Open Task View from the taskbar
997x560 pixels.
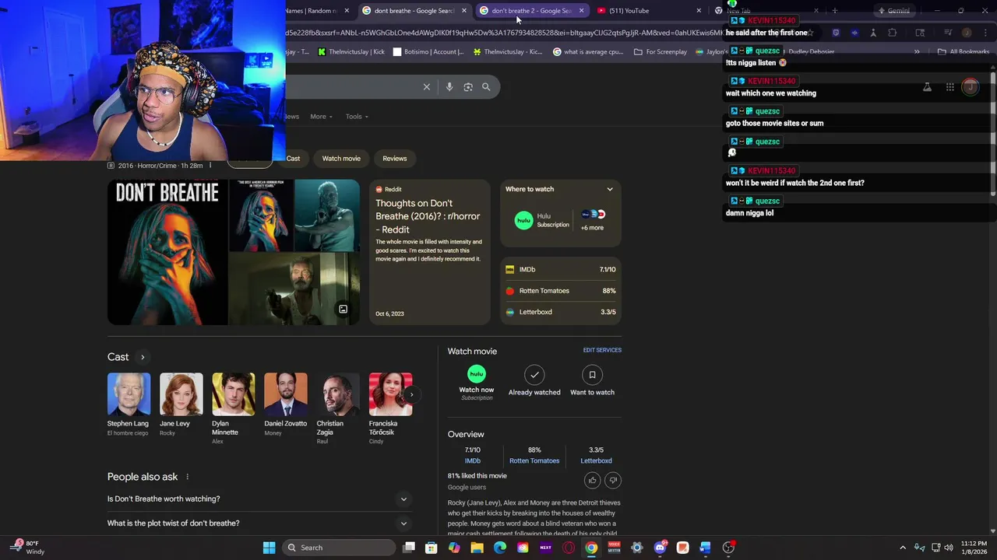click(x=409, y=548)
